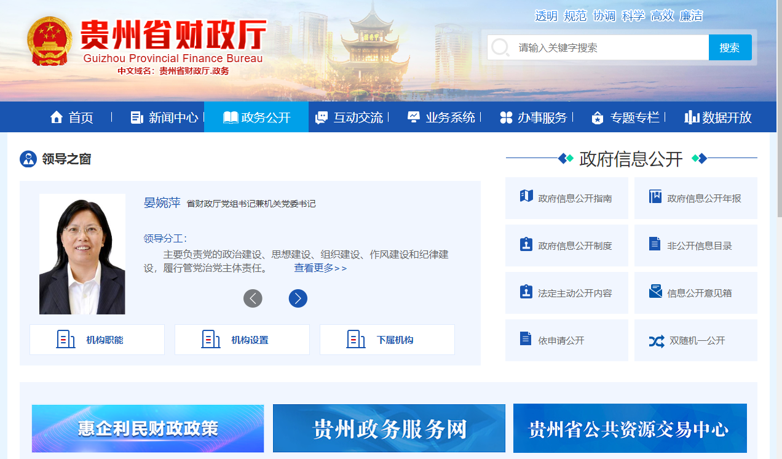Open the 机构设置 link
The image size is (782, 459).
click(x=242, y=340)
